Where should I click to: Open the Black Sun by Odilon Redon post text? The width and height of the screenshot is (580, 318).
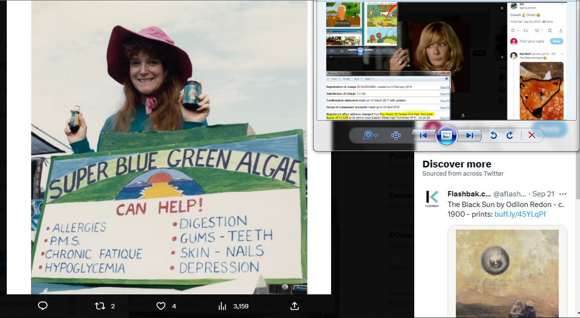[x=506, y=209]
